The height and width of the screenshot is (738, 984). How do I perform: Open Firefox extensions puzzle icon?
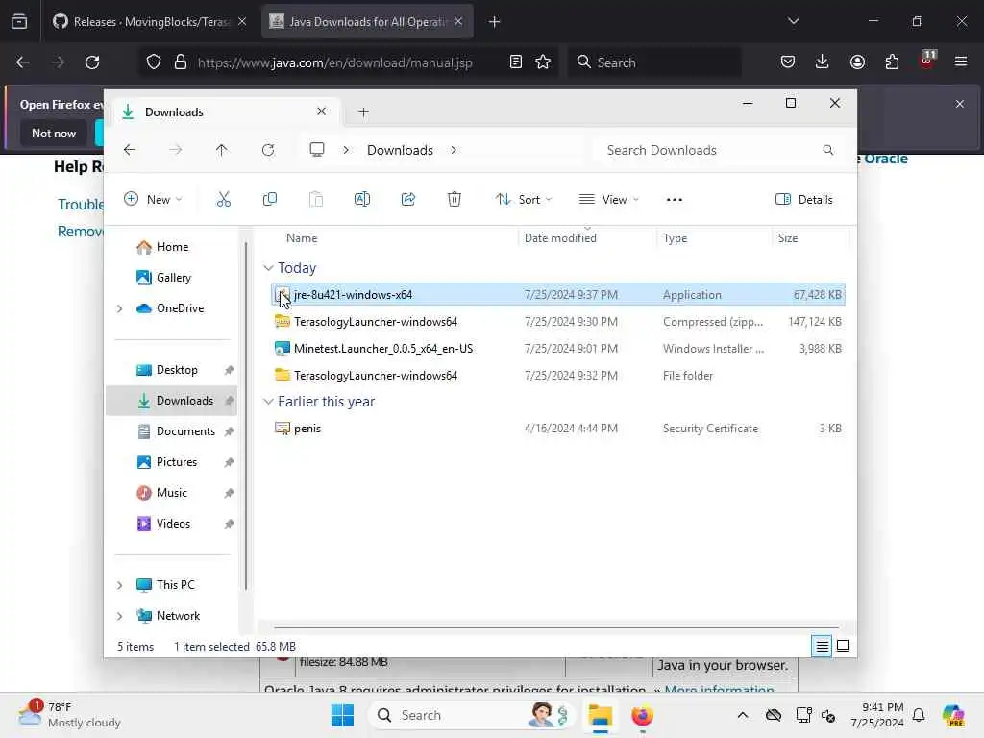[x=892, y=61]
